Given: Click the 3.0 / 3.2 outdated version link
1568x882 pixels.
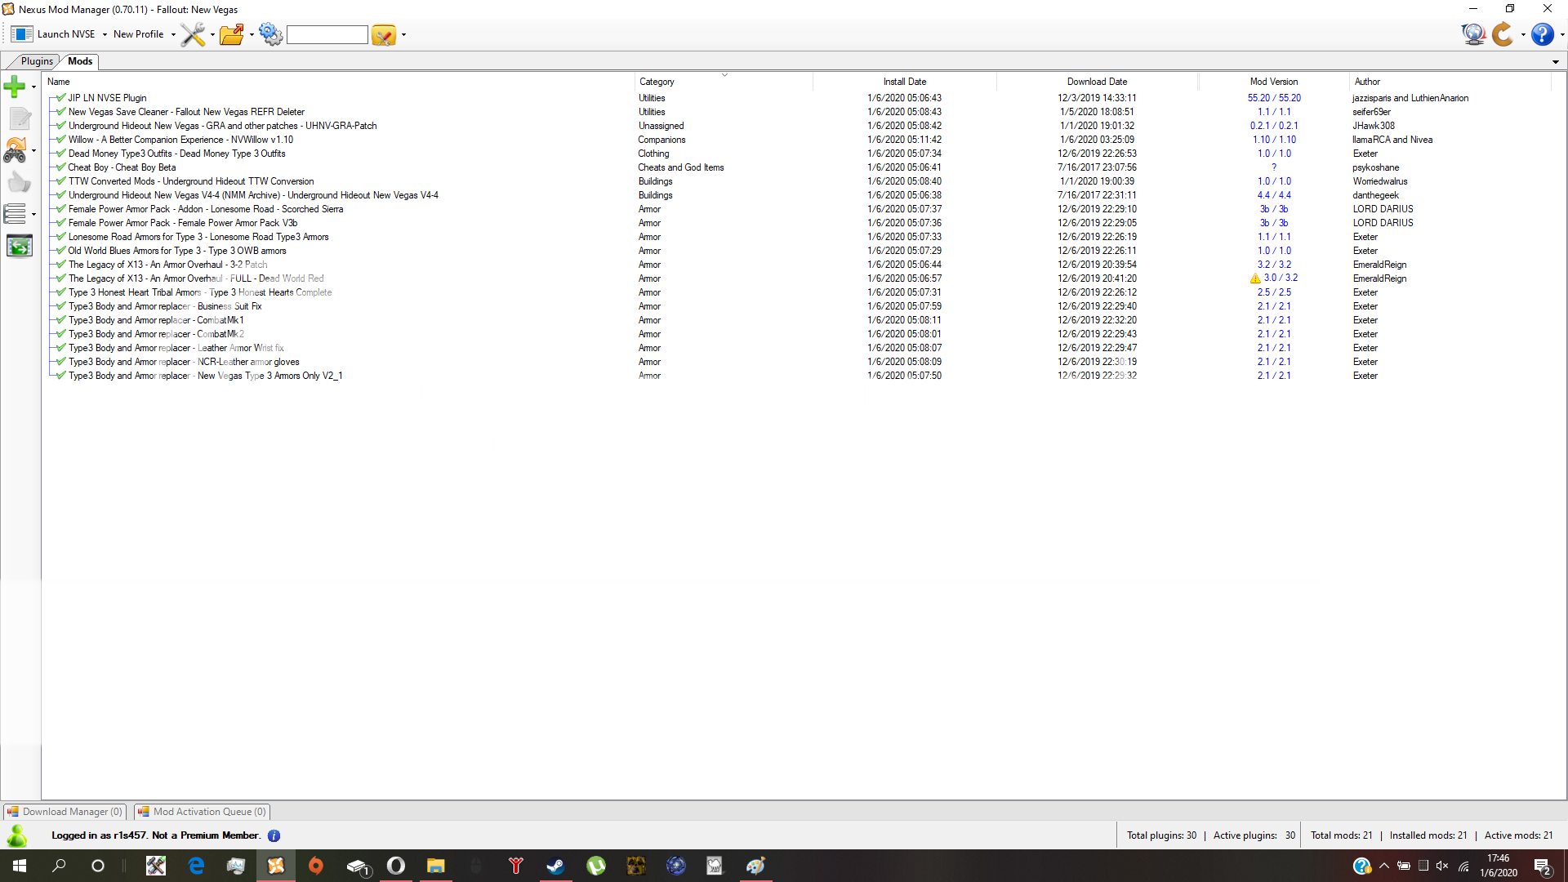Looking at the screenshot, I should pos(1281,278).
